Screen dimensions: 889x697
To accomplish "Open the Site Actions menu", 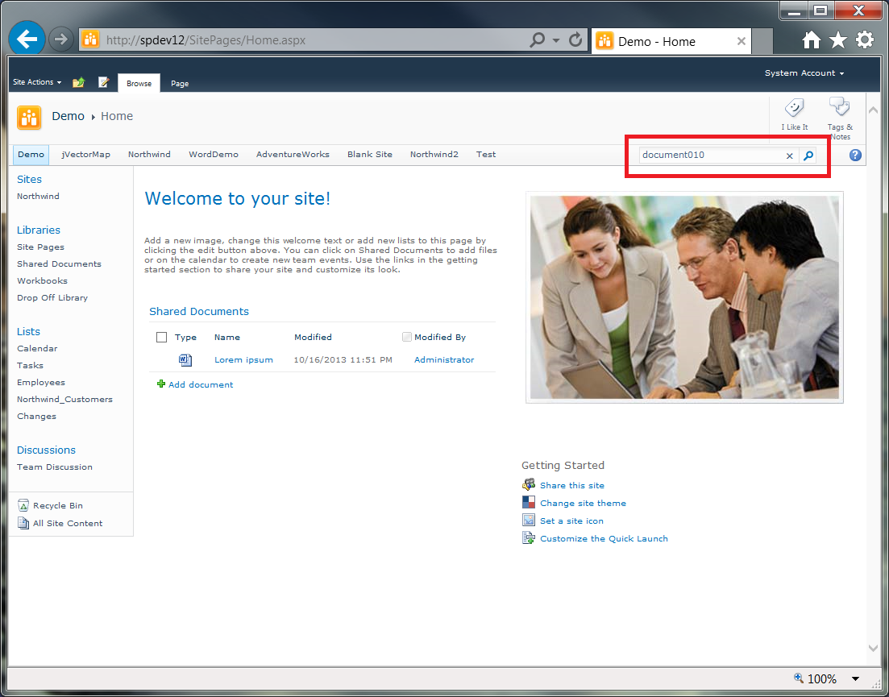I will click(37, 82).
